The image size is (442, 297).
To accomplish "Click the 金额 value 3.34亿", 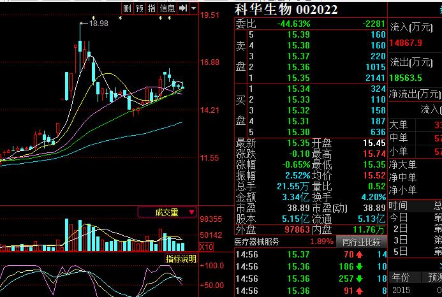I will point(296,197).
